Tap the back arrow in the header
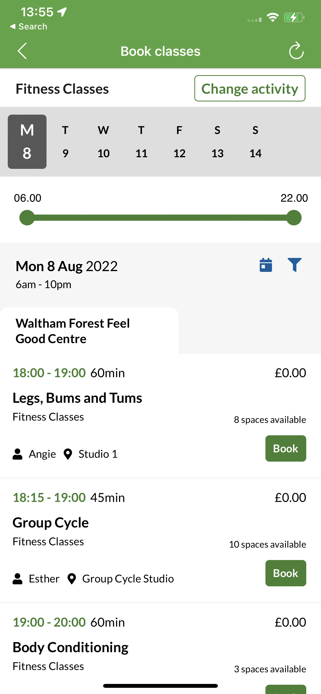Viewport: 321px width, 694px height. [x=22, y=51]
